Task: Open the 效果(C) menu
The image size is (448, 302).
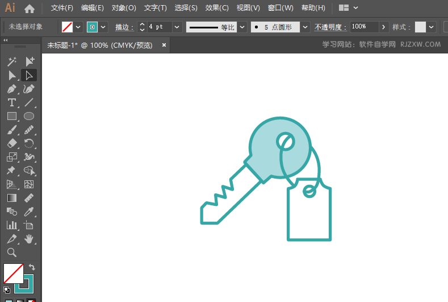Action: [217, 8]
